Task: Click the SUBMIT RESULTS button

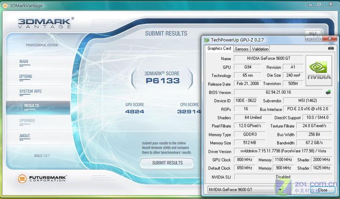Action: tap(167, 163)
